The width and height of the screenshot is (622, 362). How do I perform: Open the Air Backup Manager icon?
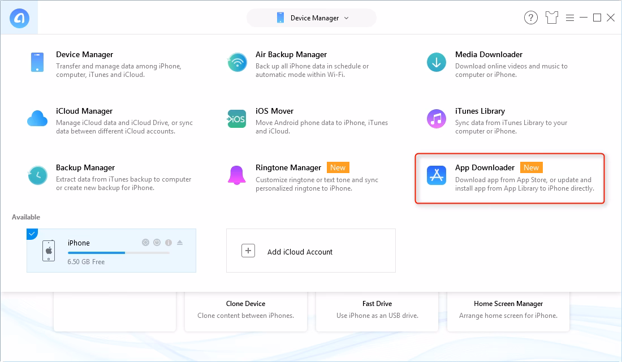point(236,62)
